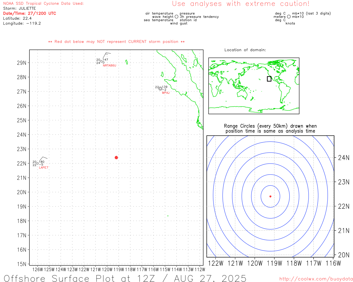Click the red WPAJ station label
353x282 pixels.
click(x=166, y=93)
